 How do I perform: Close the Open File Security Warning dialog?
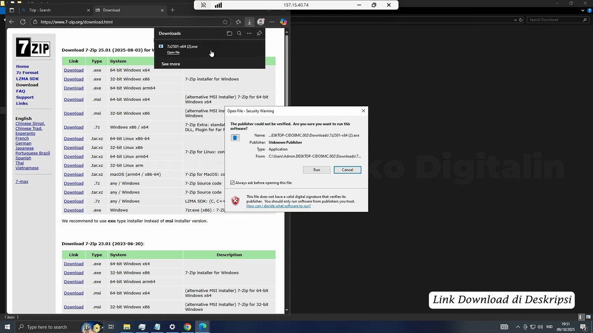coord(363,111)
